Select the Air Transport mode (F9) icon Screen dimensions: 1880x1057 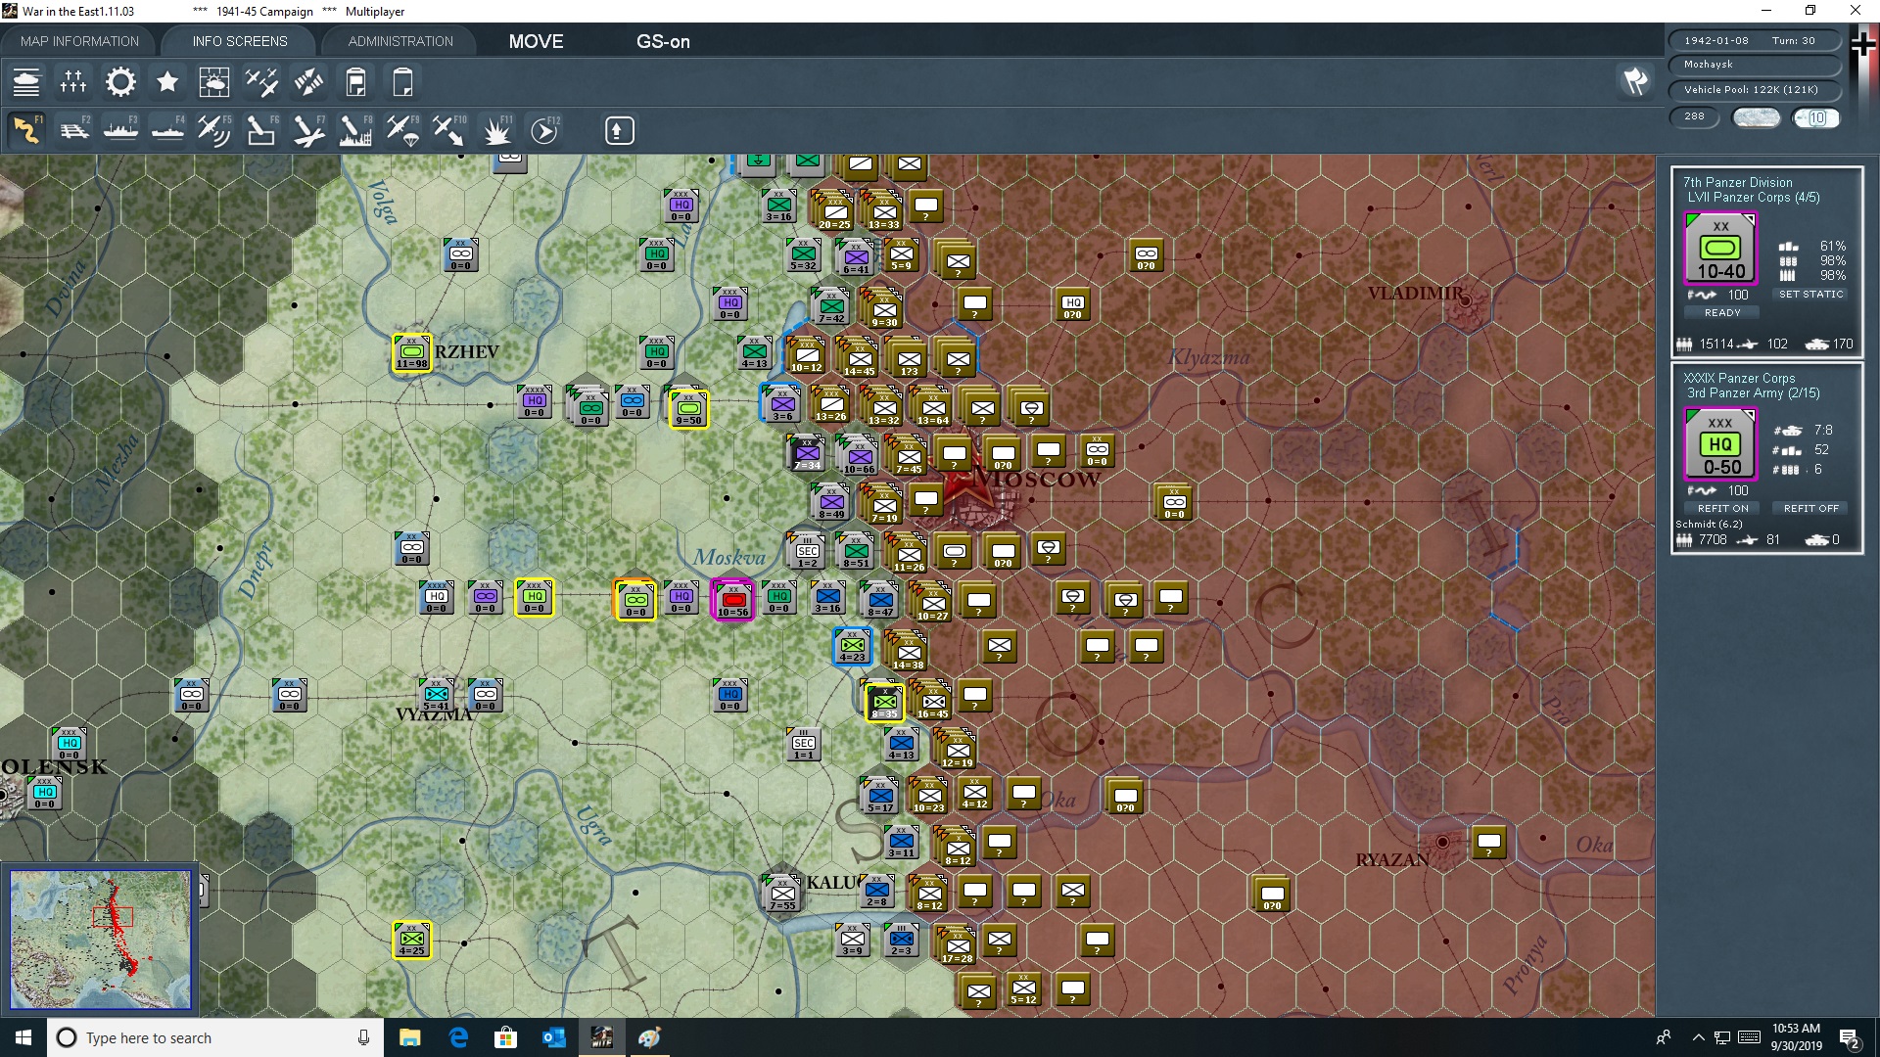tap(402, 130)
